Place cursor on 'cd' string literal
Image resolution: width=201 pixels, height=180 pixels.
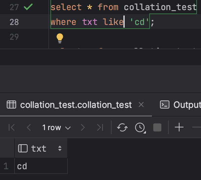click(139, 22)
